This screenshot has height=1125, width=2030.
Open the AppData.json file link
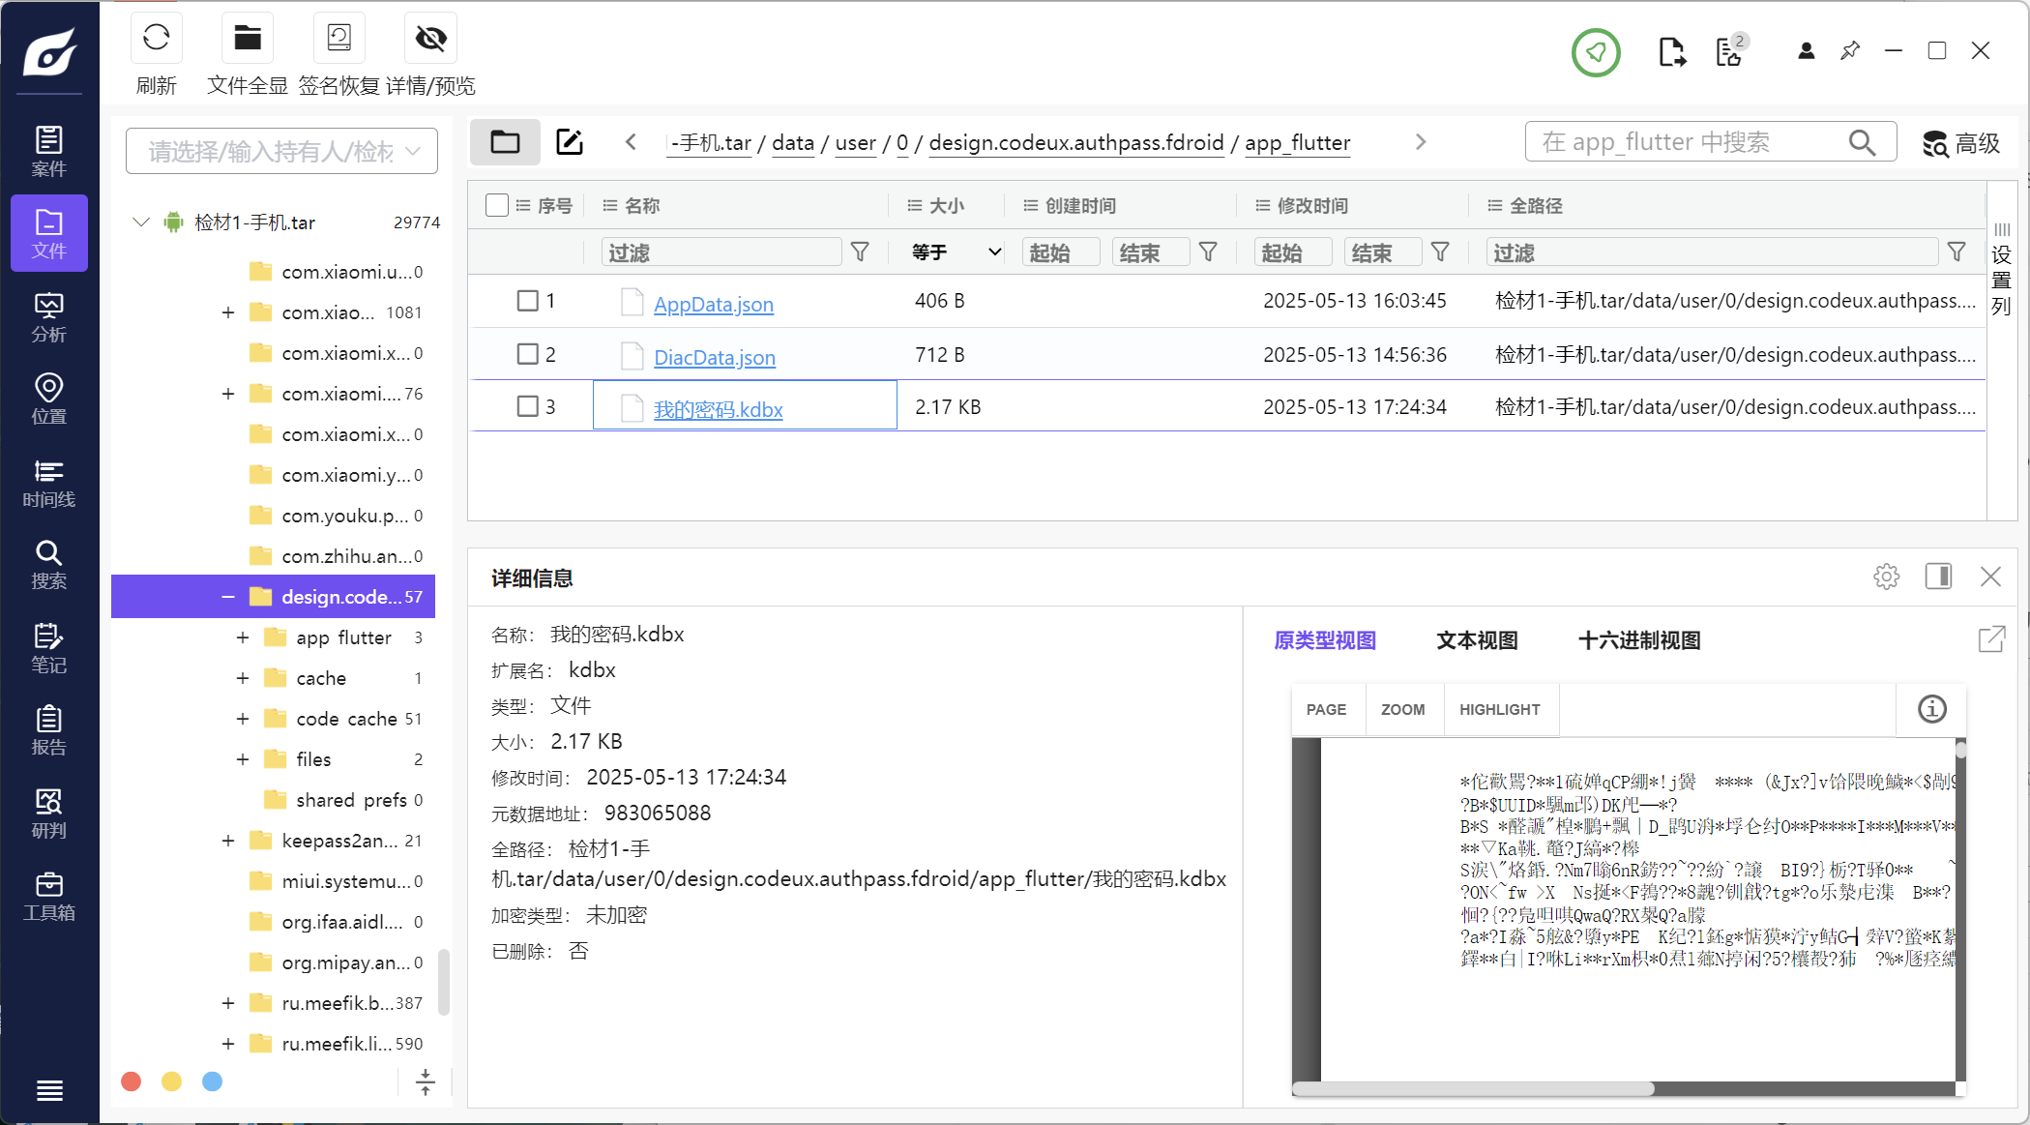[714, 304]
